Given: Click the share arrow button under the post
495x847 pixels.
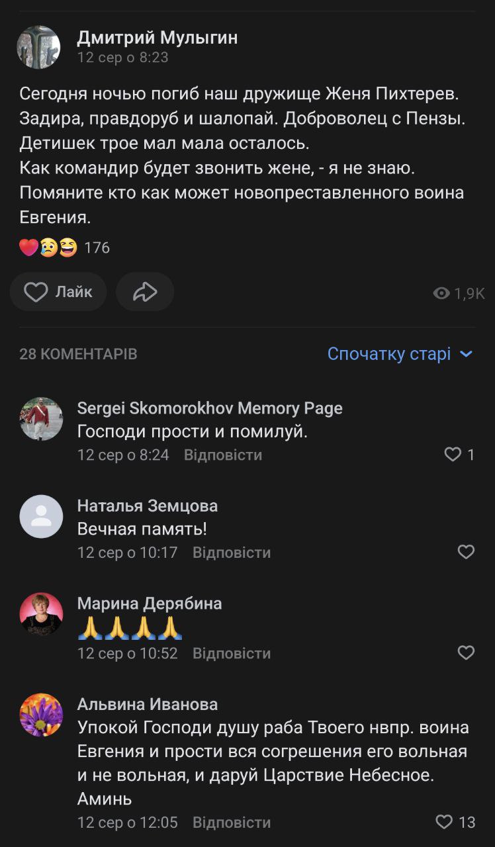Looking at the screenshot, I should 145,292.
